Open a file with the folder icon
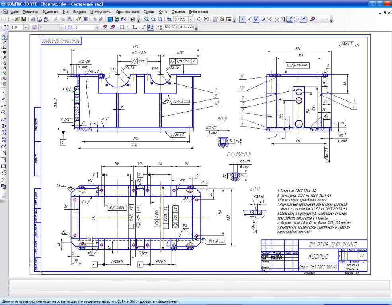 click(x=17, y=19)
